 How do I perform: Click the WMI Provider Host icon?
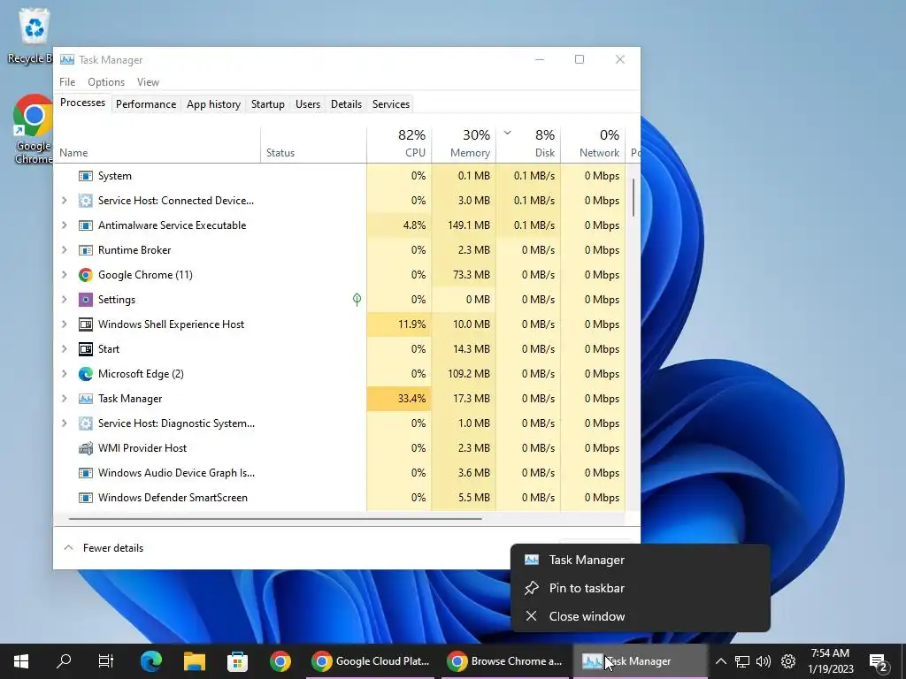86,448
